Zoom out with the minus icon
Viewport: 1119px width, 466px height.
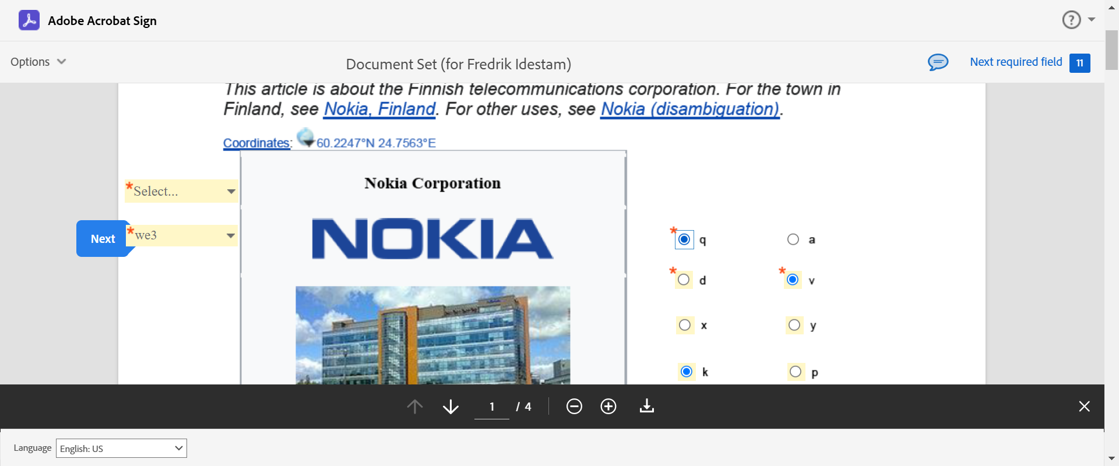(574, 406)
